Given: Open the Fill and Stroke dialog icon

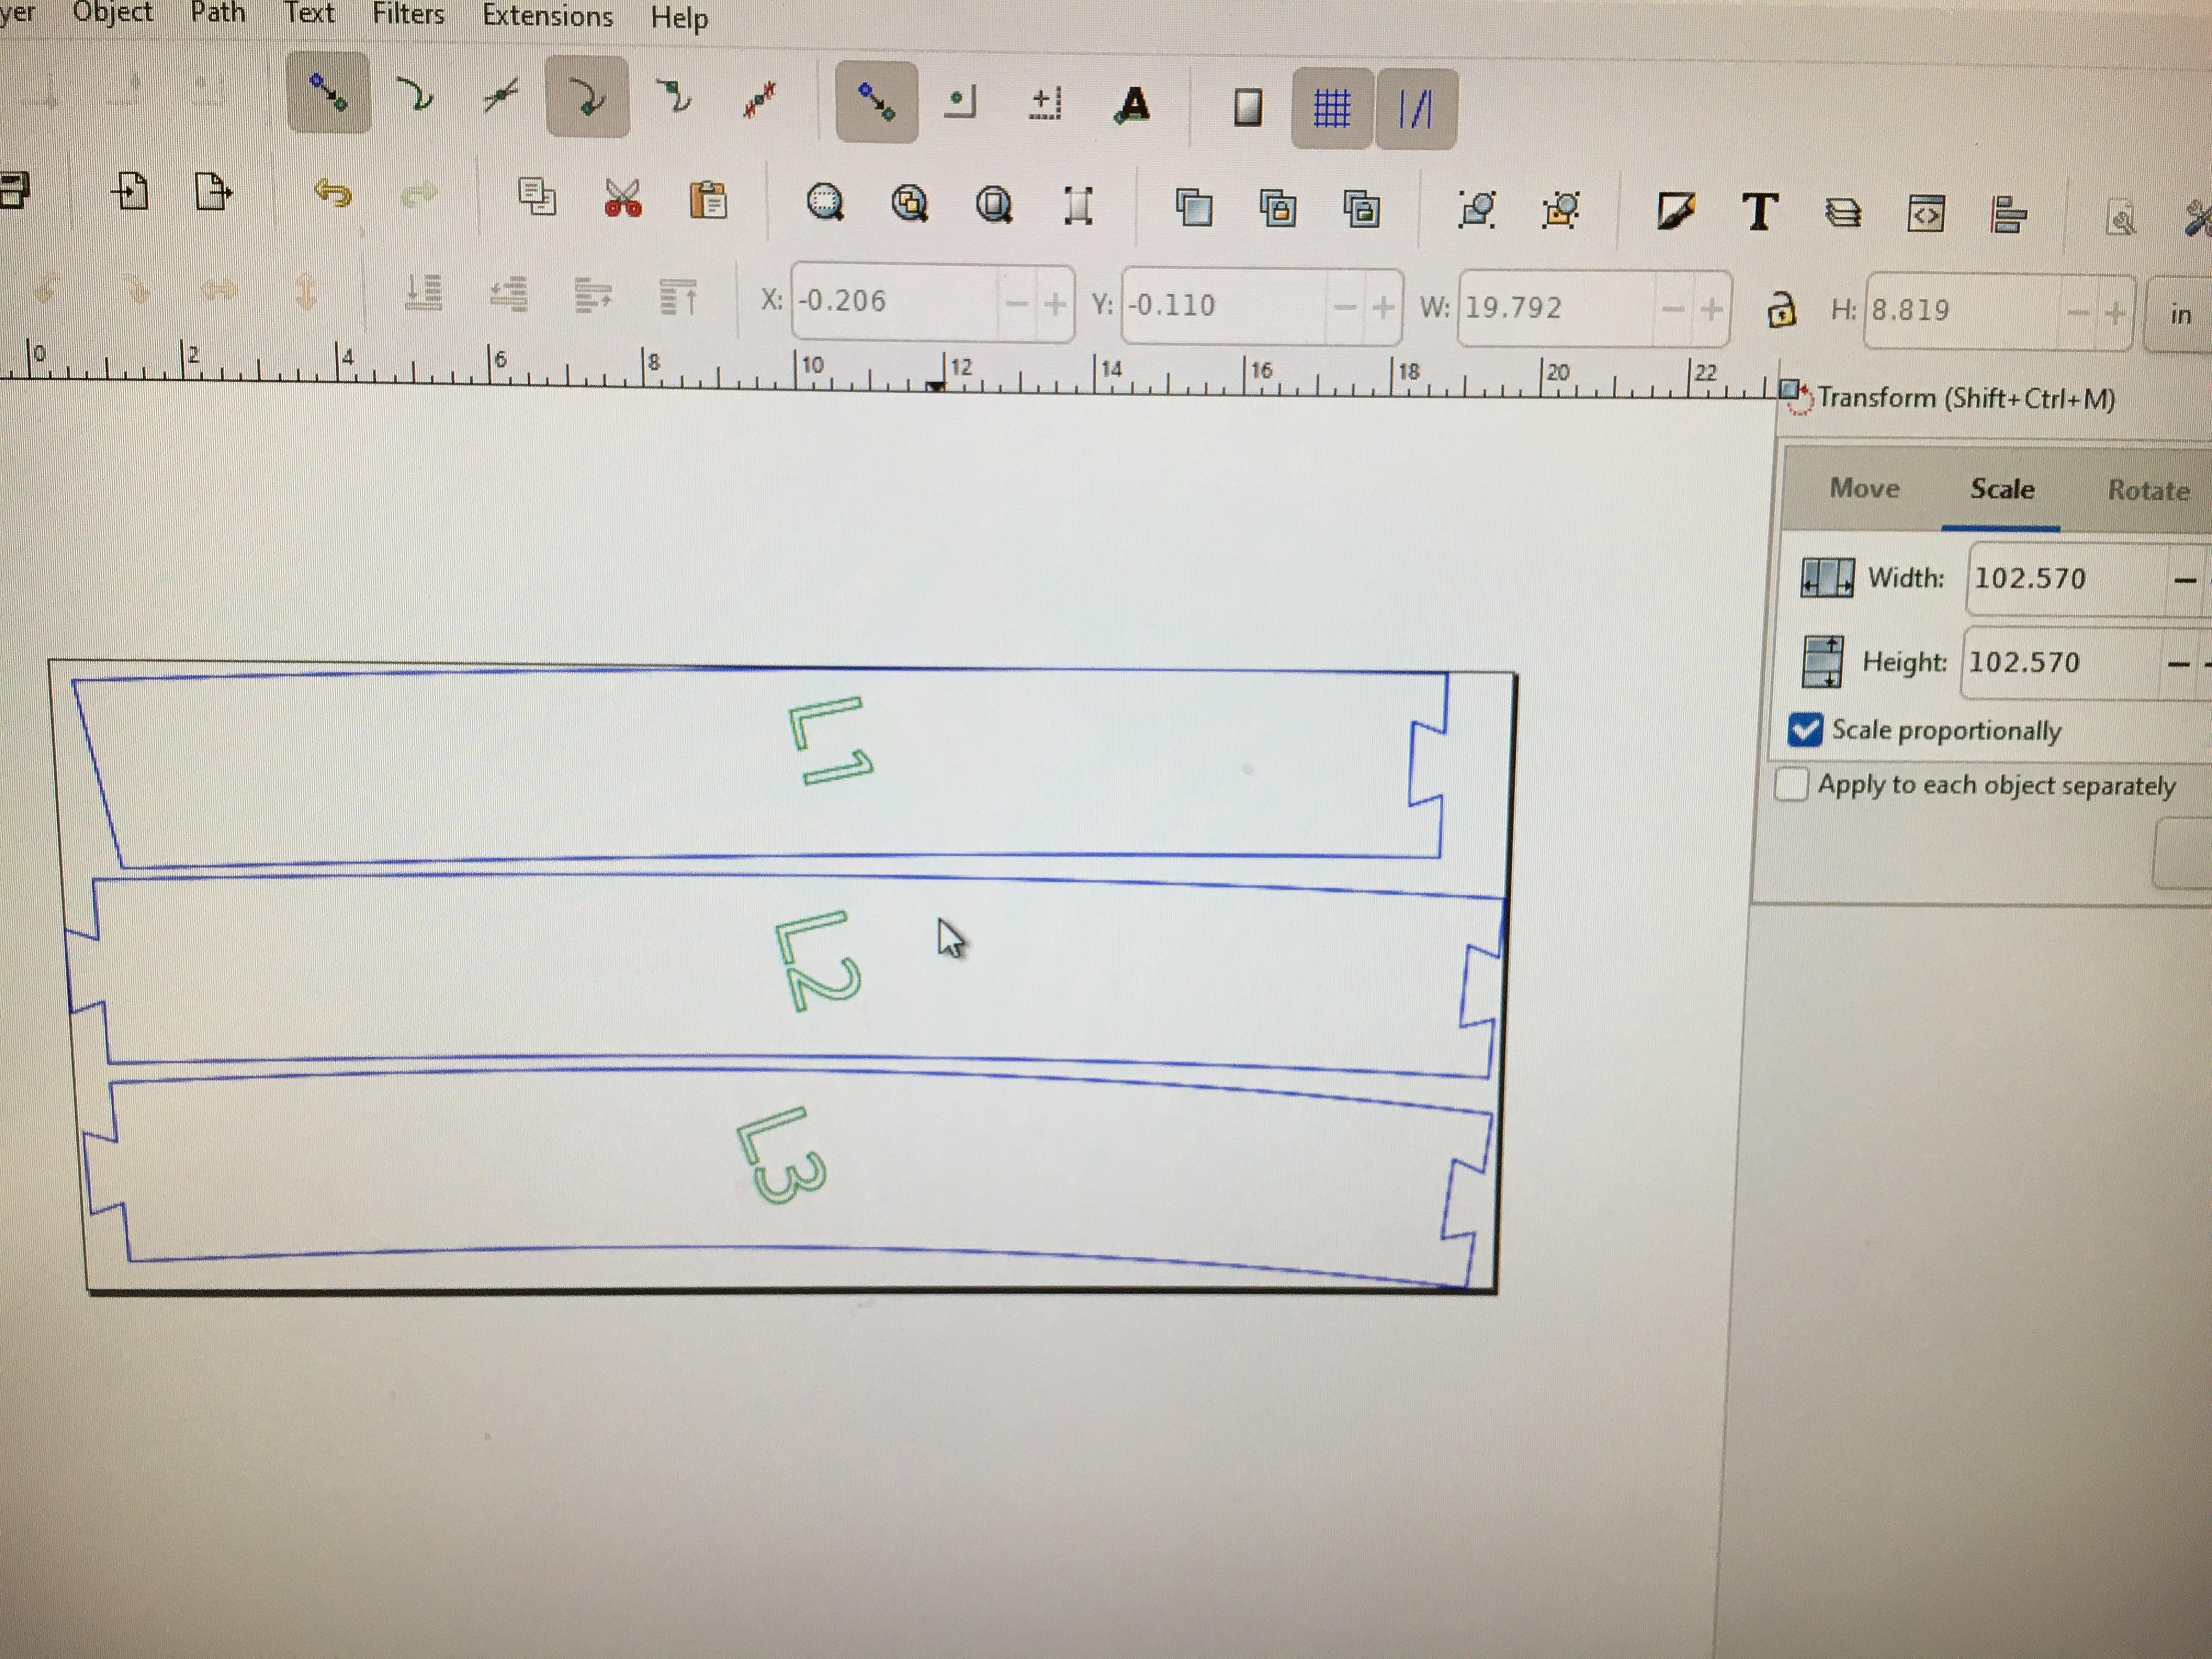Looking at the screenshot, I should pos(1676,211).
